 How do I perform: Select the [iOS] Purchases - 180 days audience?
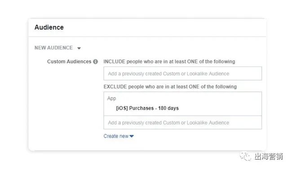point(147,108)
